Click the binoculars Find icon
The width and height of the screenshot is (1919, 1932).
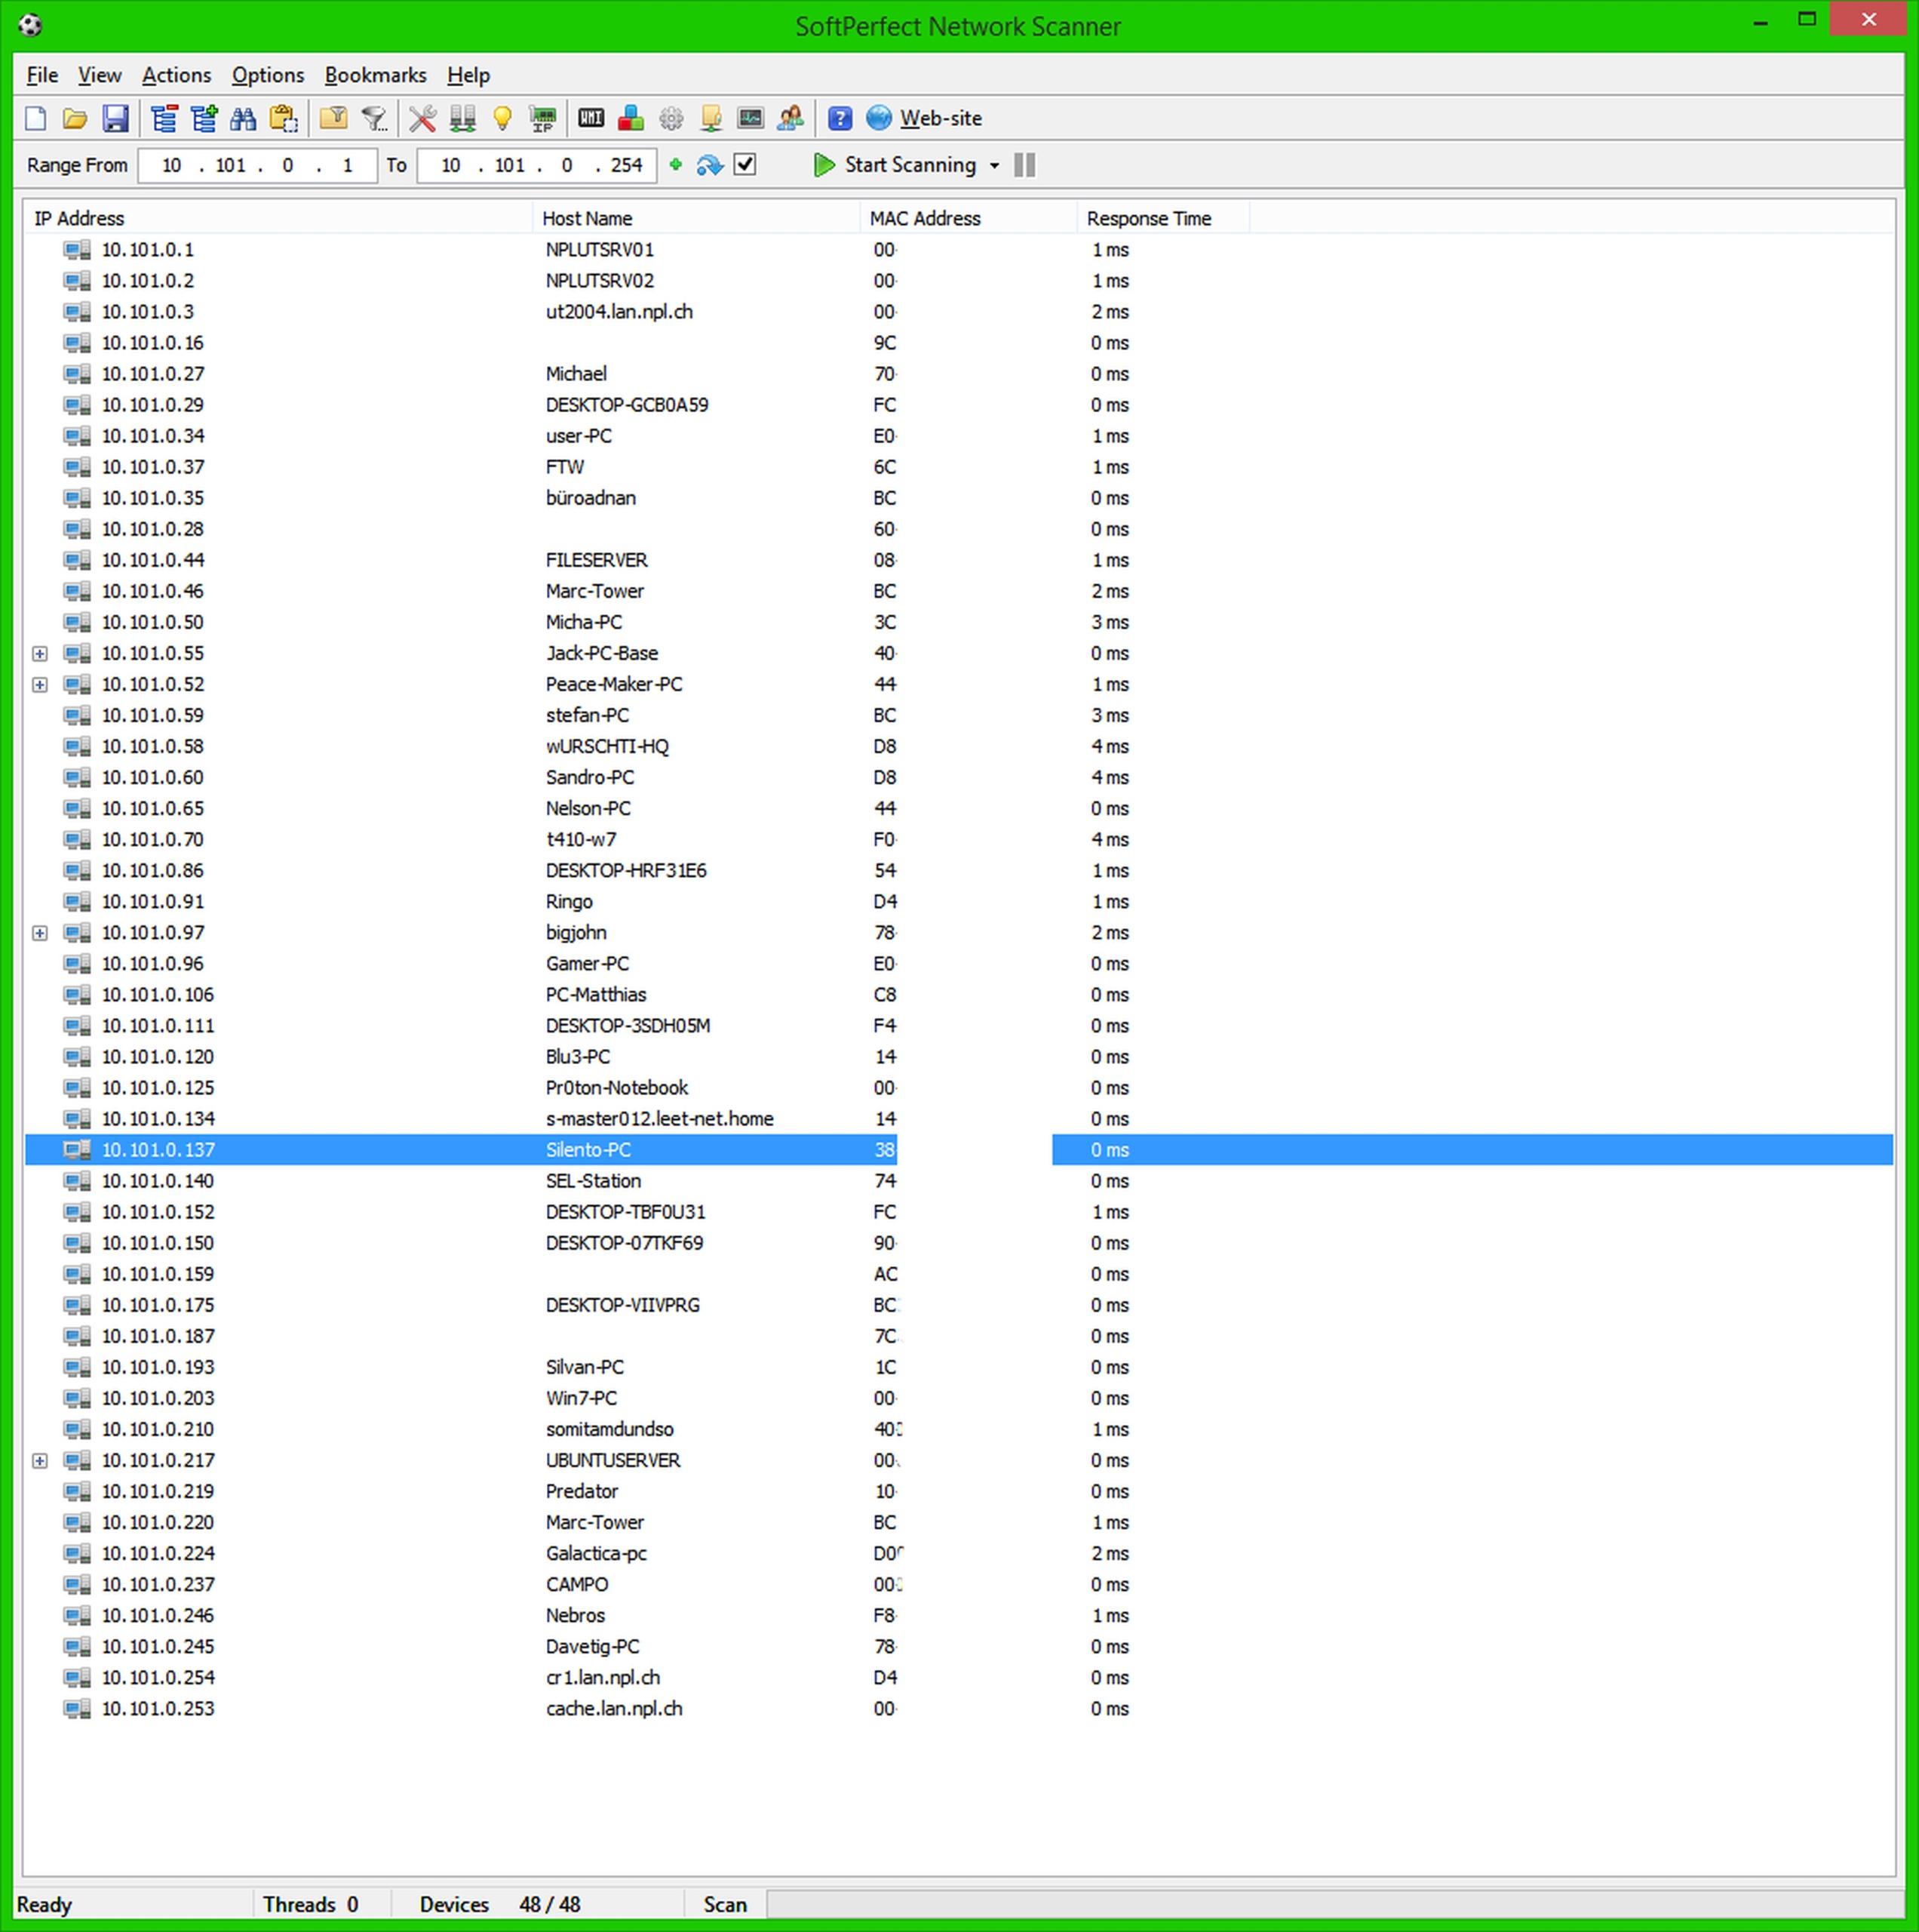coord(243,119)
